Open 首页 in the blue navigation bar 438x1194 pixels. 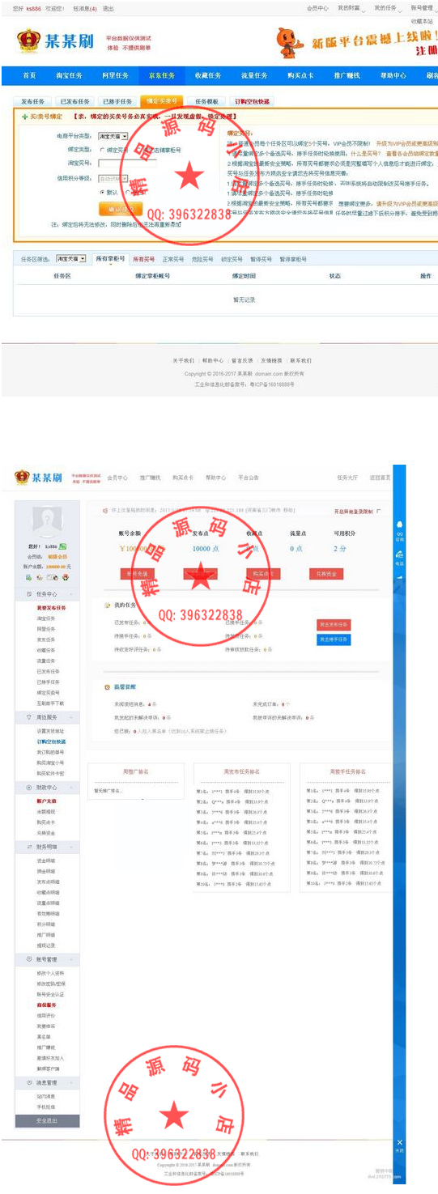(29, 75)
